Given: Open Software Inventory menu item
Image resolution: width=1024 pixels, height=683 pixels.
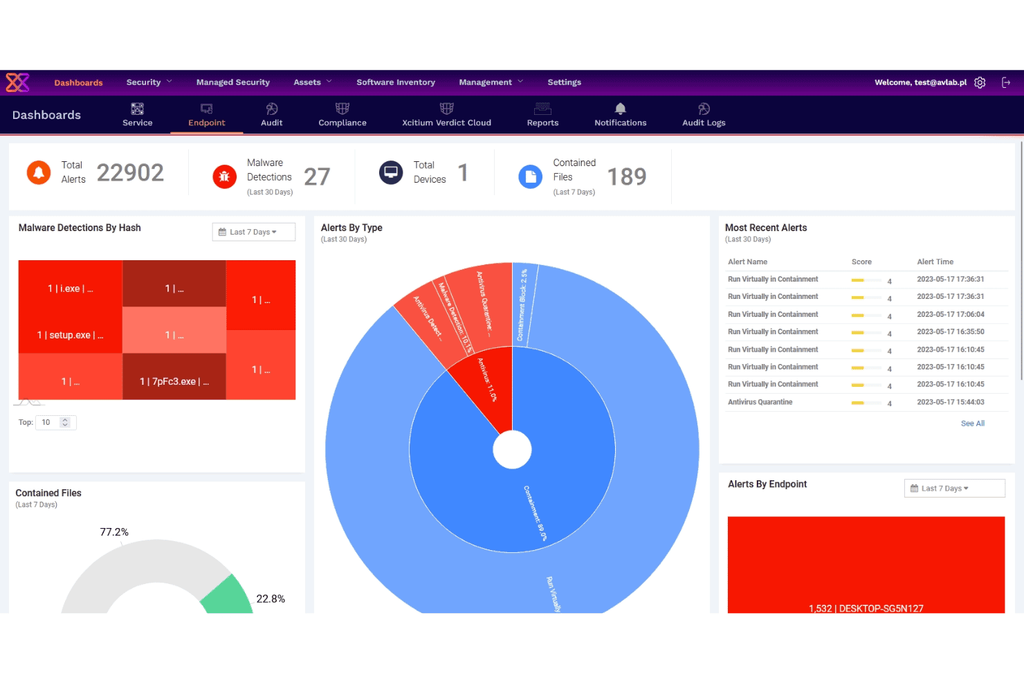Looking at the screenshot, I should [396, 82].
